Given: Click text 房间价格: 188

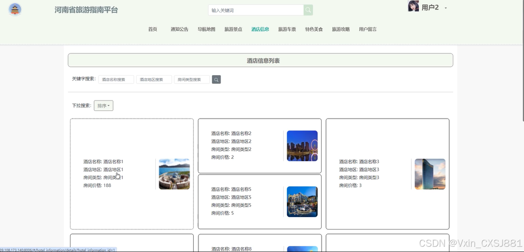Looking at the screenshot, I should [97, 186].
